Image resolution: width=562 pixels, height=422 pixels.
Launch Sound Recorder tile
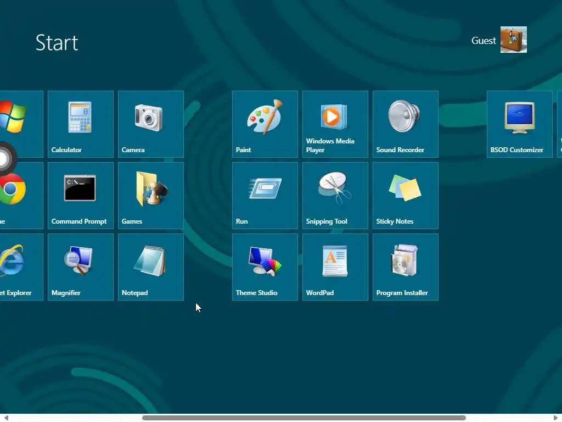pyautogui.click(x=406, y=124)
